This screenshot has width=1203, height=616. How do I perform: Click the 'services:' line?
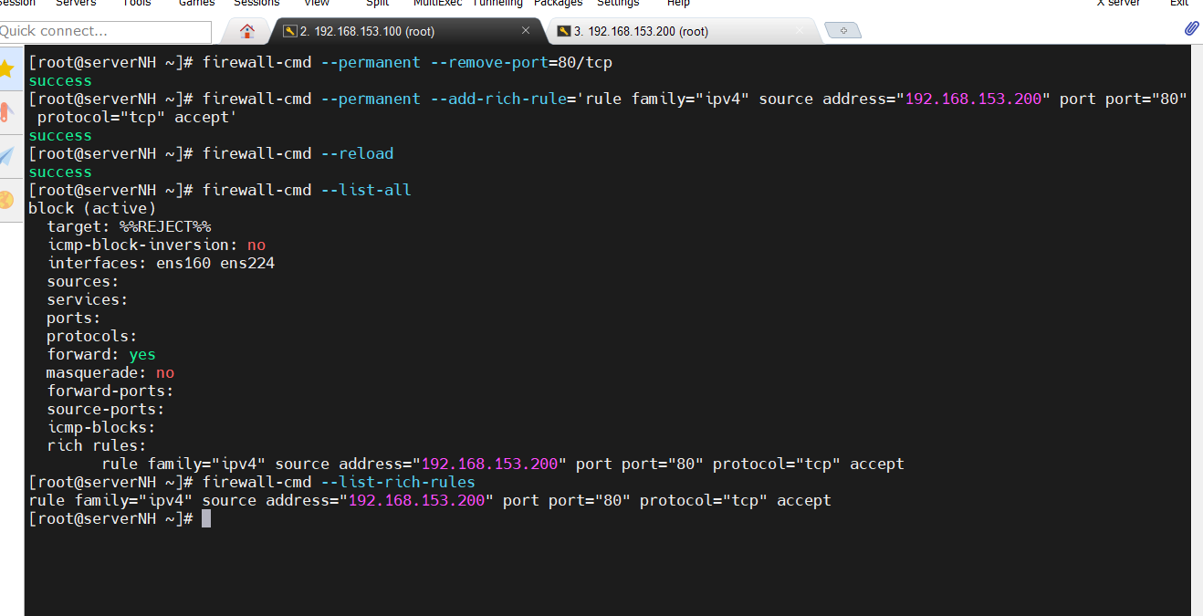pos(88,299)
